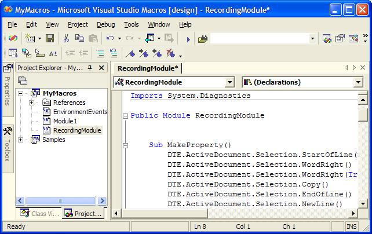Click the Navigate Backward icon

click(149, 38)
